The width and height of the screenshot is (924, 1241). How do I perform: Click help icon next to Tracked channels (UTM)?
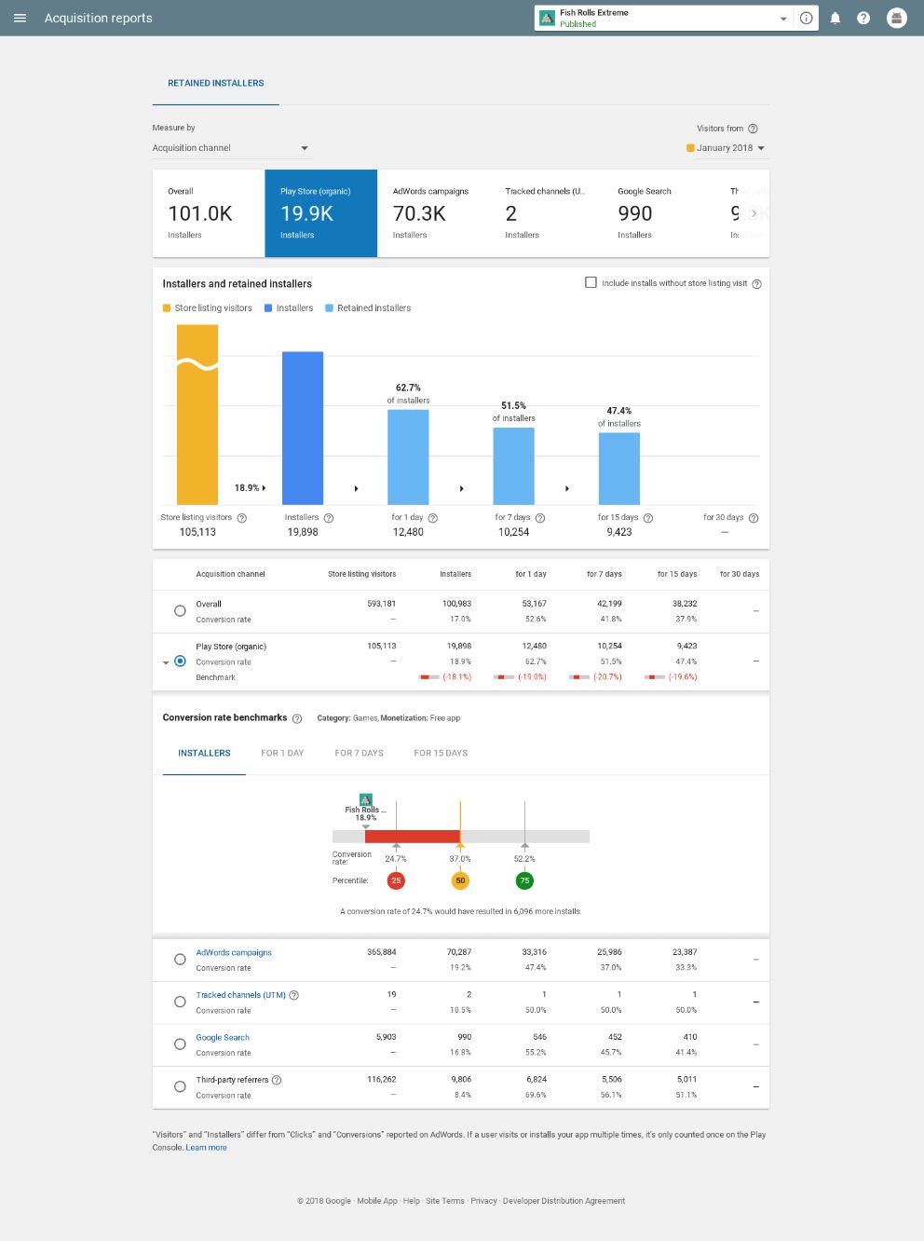coord(294,995)
